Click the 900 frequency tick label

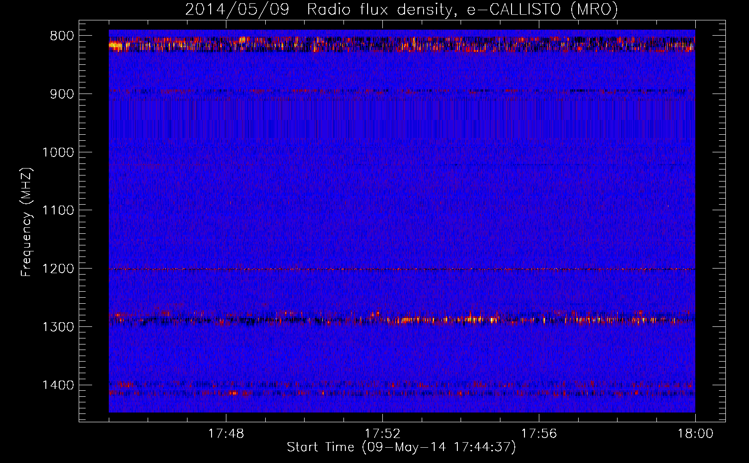[x=62, y=94]
